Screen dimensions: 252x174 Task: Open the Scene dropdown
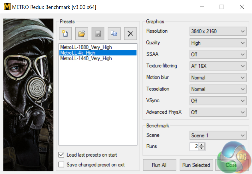point(218,135)
